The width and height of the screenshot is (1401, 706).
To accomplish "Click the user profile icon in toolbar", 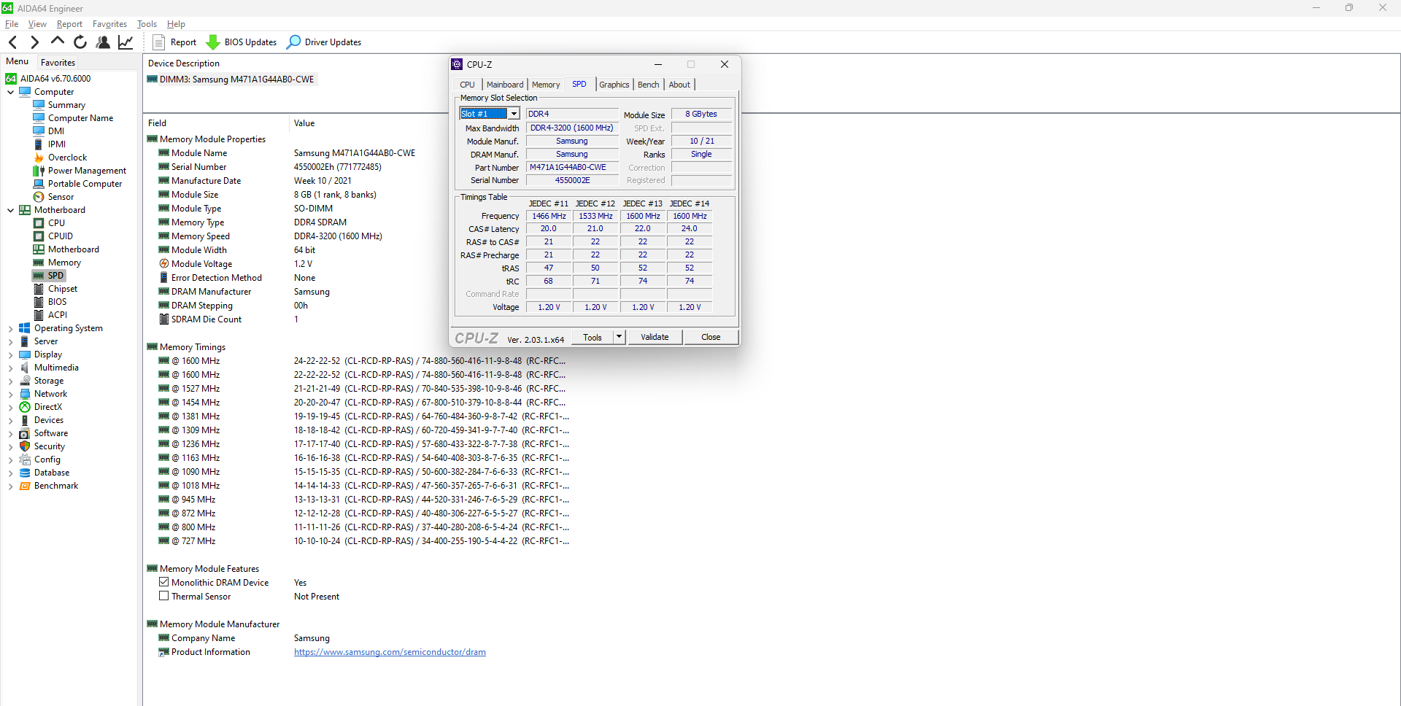I will click(103, 42).
